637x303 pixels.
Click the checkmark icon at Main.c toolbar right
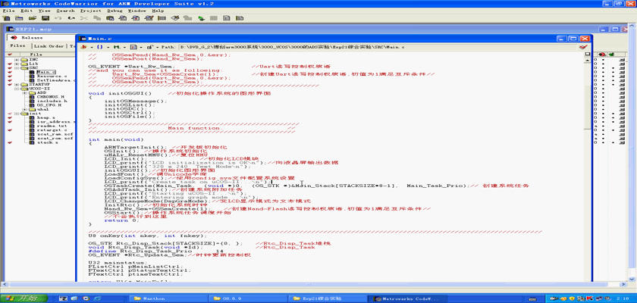coord(583,47)
